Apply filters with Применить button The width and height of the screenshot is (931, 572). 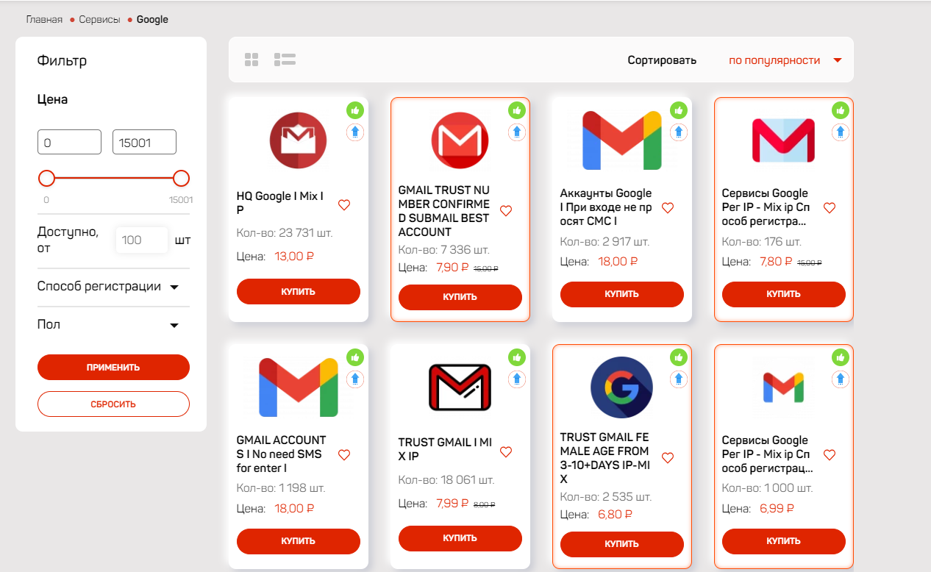[x=113, y=368]
